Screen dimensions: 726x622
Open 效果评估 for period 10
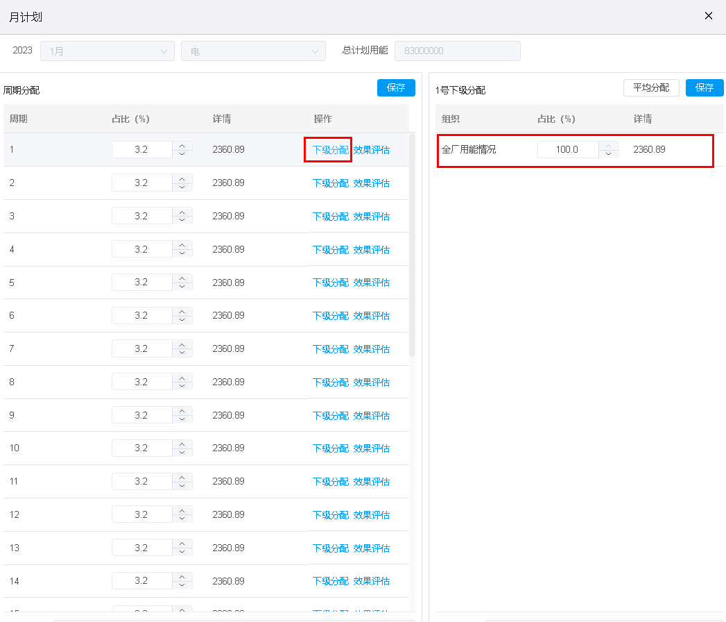(372, 448)
